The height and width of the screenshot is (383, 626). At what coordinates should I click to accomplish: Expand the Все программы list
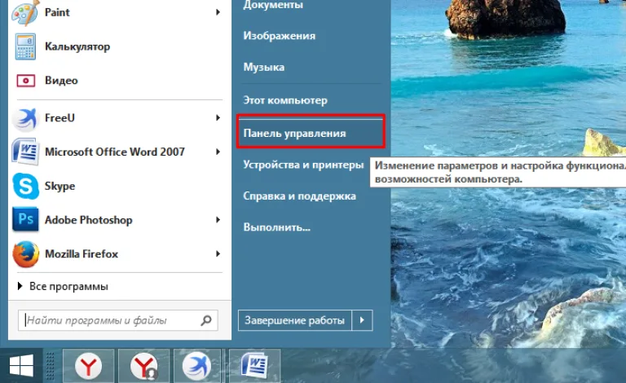pos(63,287)
